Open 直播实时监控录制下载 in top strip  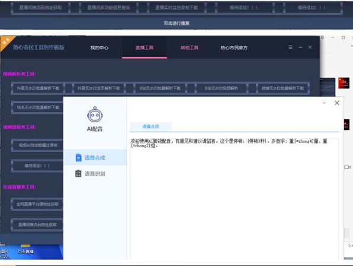tap(176, 8)
